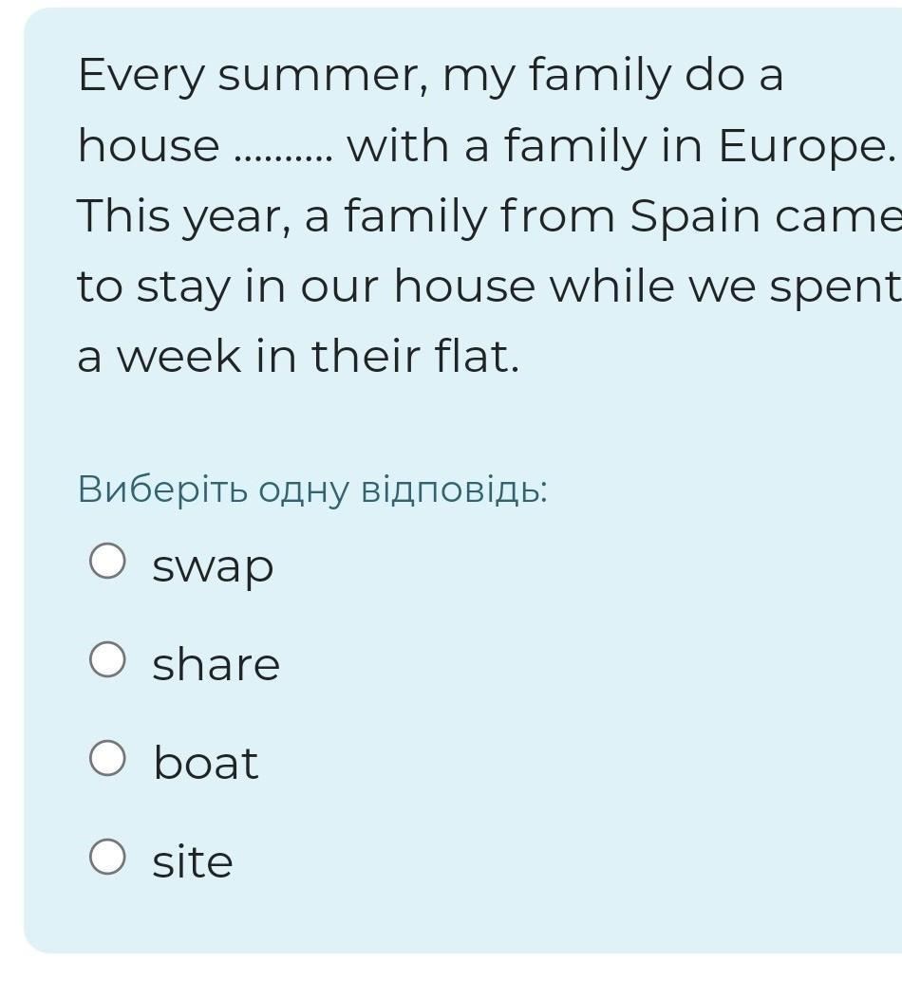Click the answer label 'share'

pyautogui.click(x=216, y=664)
